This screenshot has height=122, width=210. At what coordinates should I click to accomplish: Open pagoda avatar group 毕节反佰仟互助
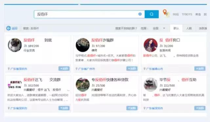tap(151, 85)
